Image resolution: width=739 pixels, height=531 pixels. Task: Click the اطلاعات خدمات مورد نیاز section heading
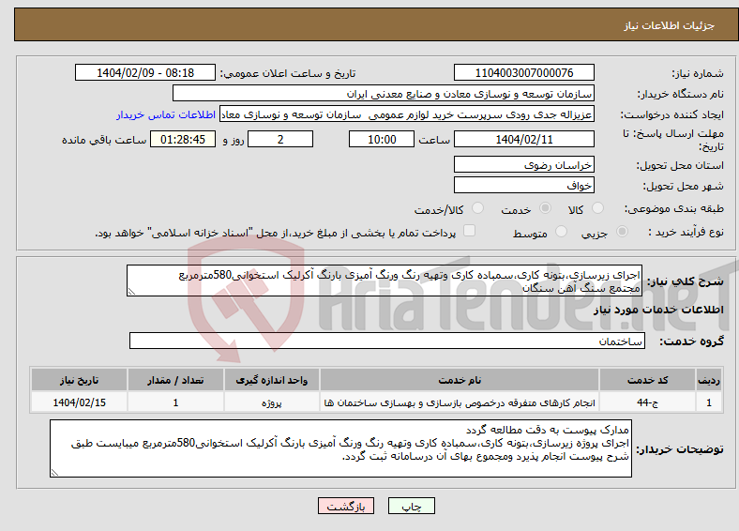coord(658,310)
